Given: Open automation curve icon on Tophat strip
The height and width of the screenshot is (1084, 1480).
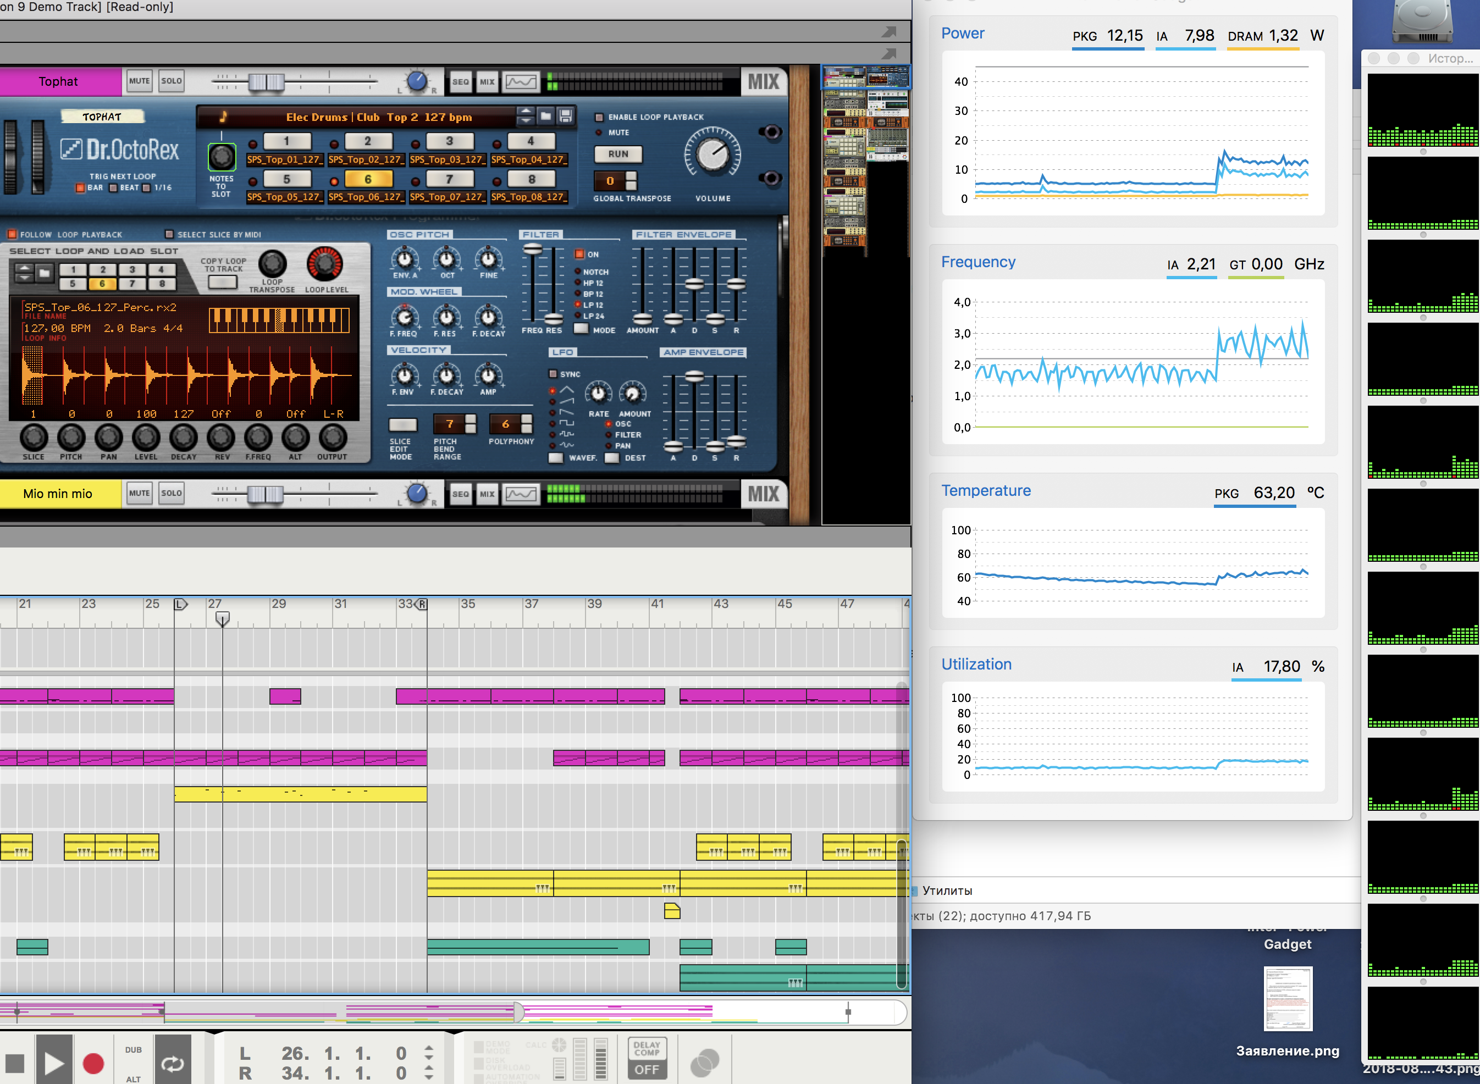Looking at the screenshot, I should click(521, 82).
